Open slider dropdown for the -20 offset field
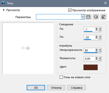The width and height of the screenshot is (109, 93). 99,37
